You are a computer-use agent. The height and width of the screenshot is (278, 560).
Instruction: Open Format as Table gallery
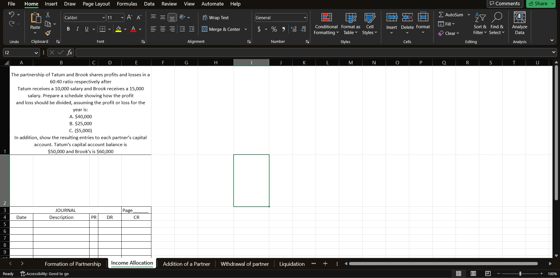pos(351,24)
